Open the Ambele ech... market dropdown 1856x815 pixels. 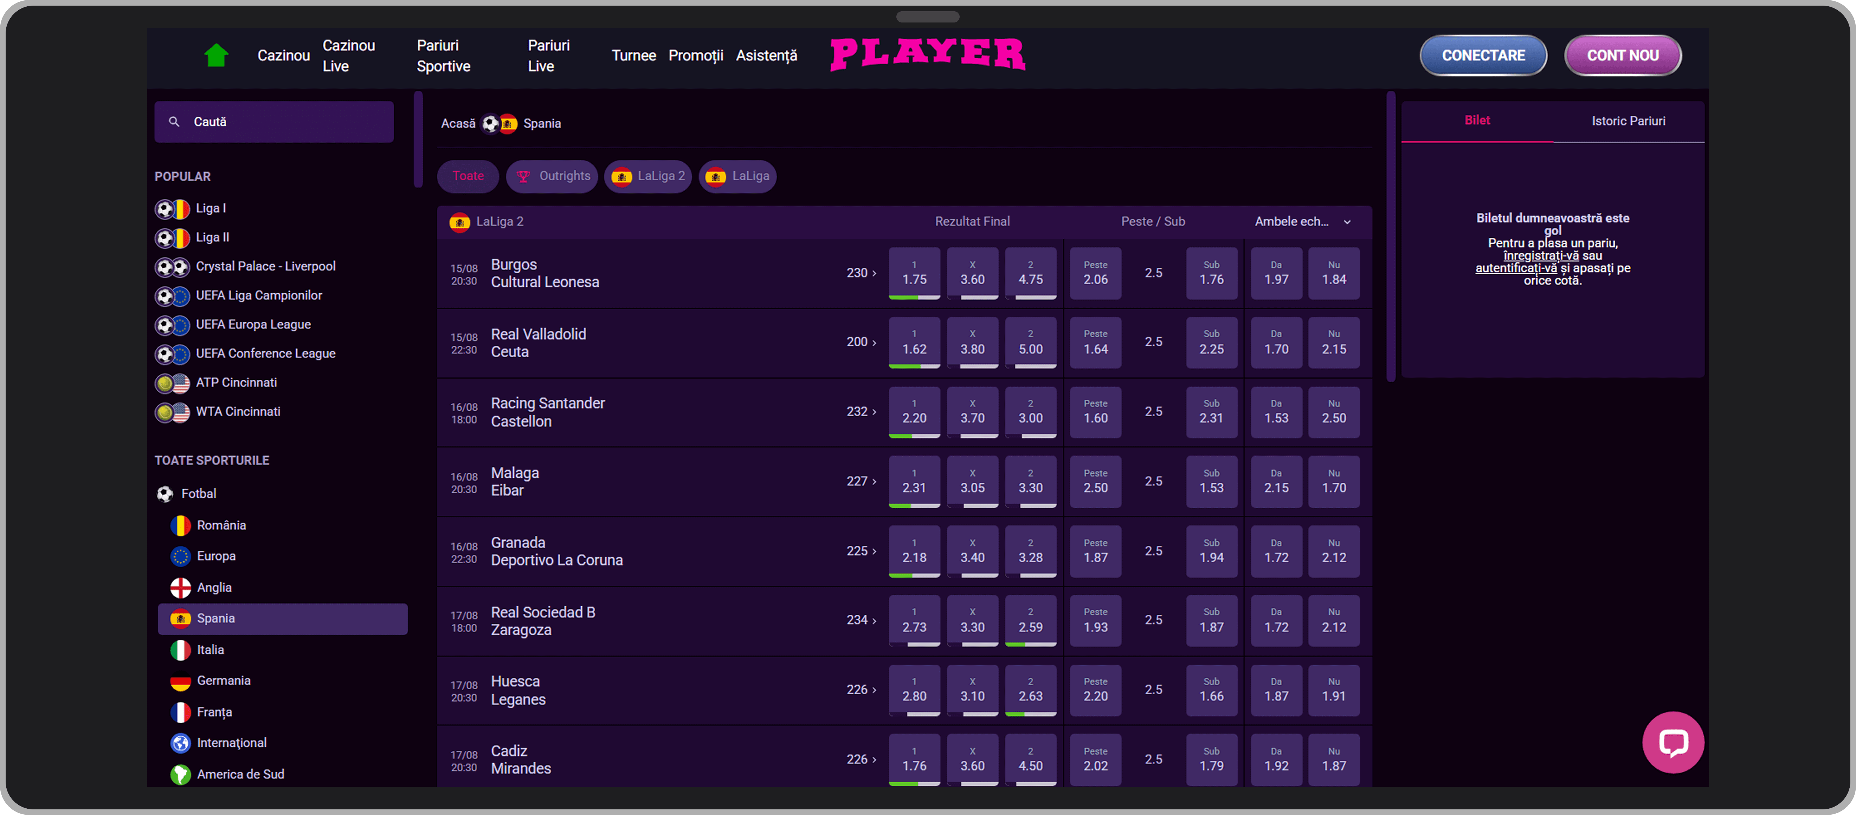(x=1303, y=222)
